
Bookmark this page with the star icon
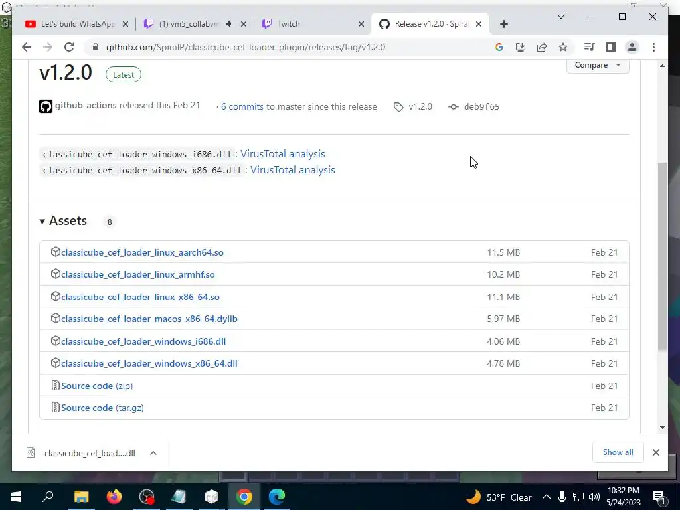click(563, 47)
